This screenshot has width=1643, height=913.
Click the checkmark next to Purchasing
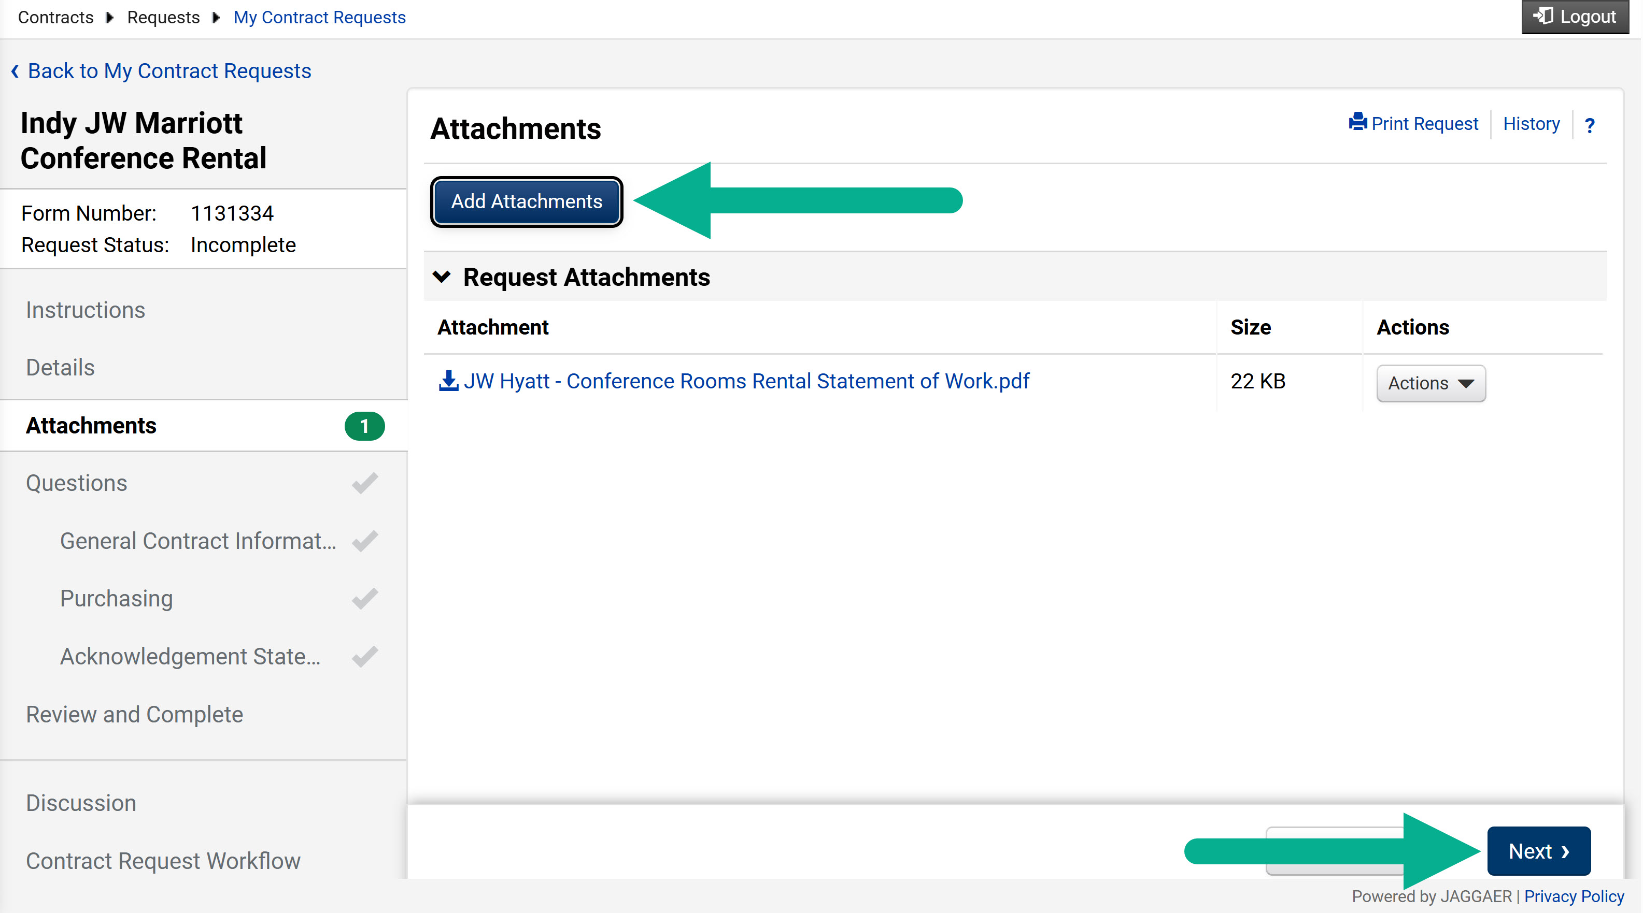coord(365,599)
